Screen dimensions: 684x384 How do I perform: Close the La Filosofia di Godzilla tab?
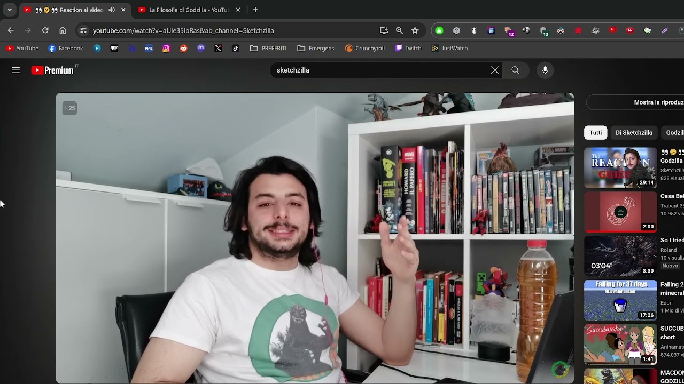click(238, 10)
